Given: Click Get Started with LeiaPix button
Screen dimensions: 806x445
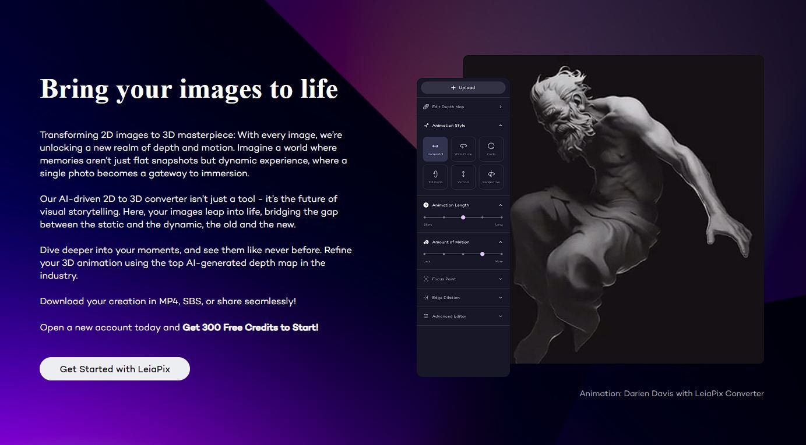Looking at the screenshot, I should click(x=115, y=369).
